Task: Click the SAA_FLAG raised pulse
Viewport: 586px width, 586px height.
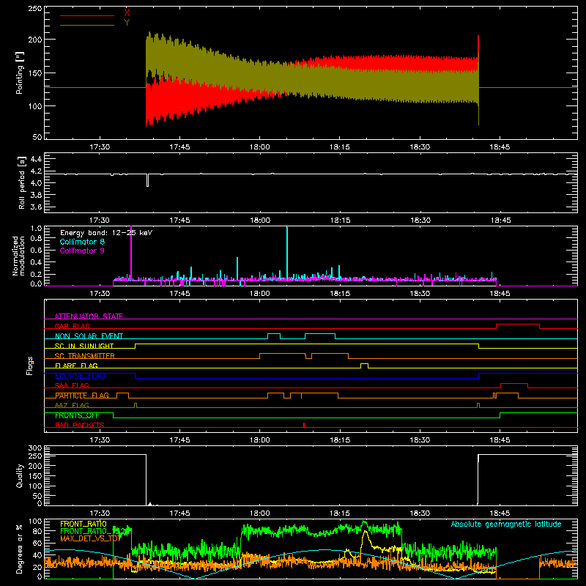Action: [514, 385]
